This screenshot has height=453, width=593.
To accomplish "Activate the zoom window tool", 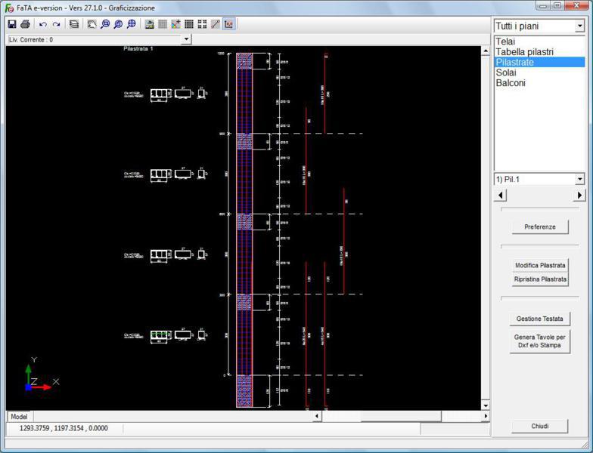I will click(x=104, y=24).
